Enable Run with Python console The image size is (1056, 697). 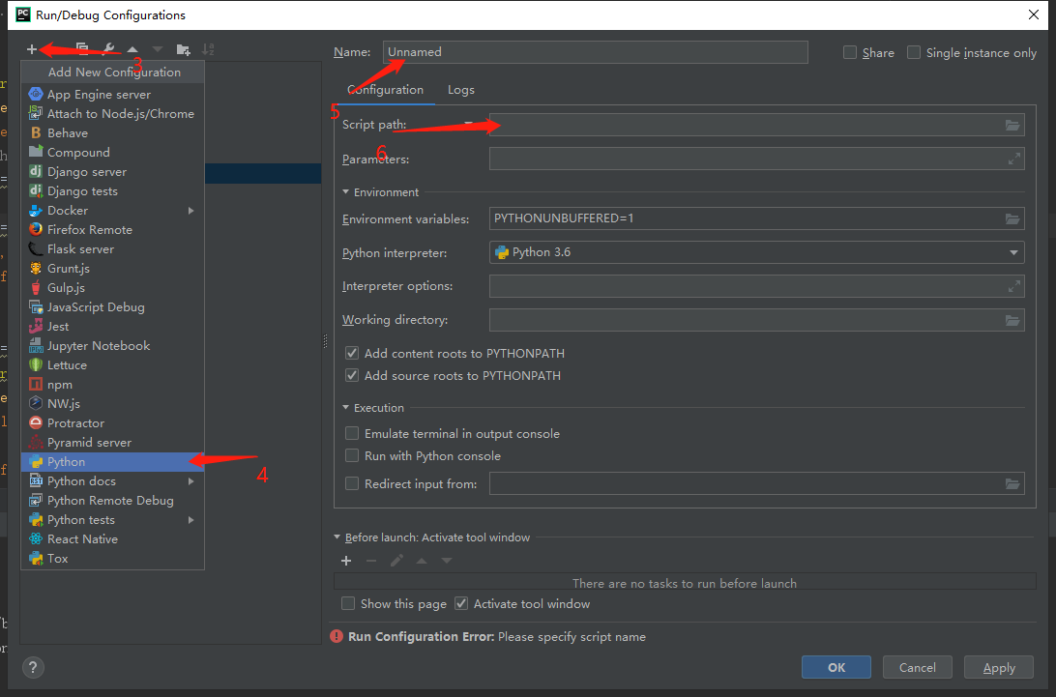352,456
